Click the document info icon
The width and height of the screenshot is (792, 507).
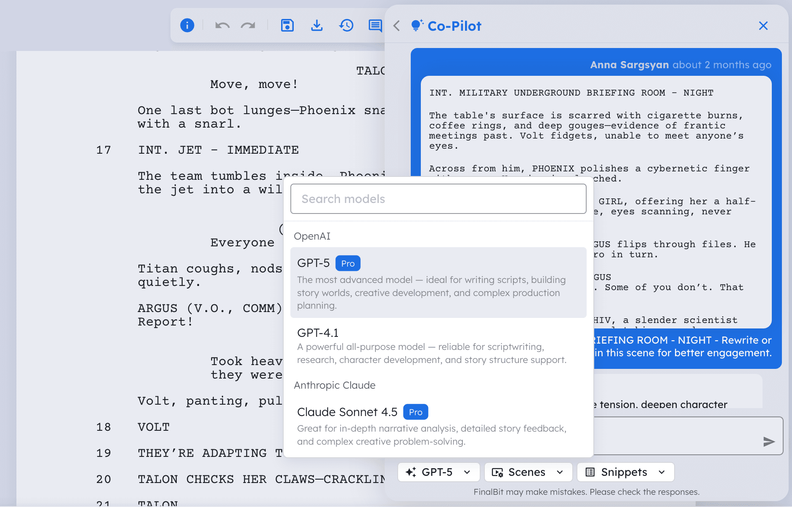pos(187,25)
